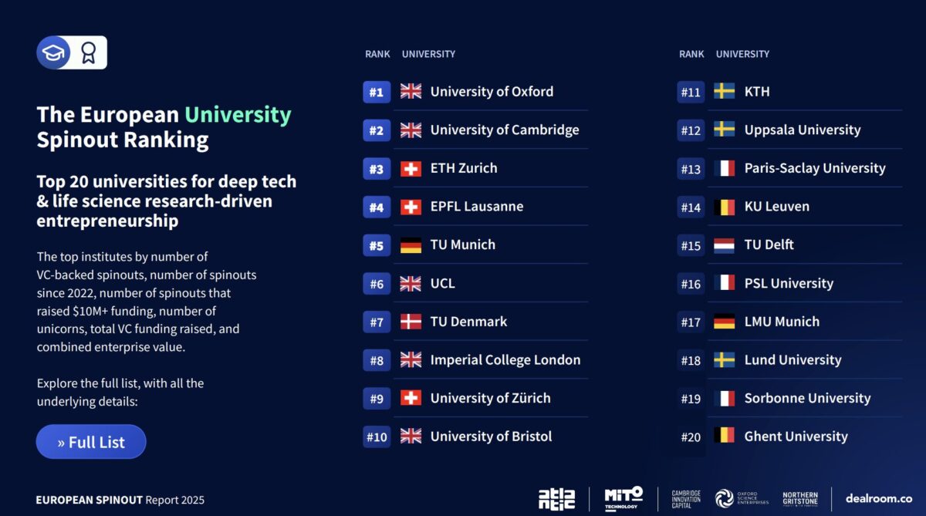Click the University of Cambridge entry
Image resolution: width=926 pixels, height=516 pixels.
505,130
